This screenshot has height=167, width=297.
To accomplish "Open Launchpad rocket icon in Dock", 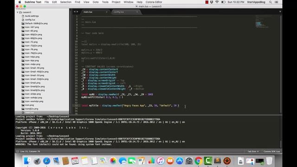I will point(37,161).
